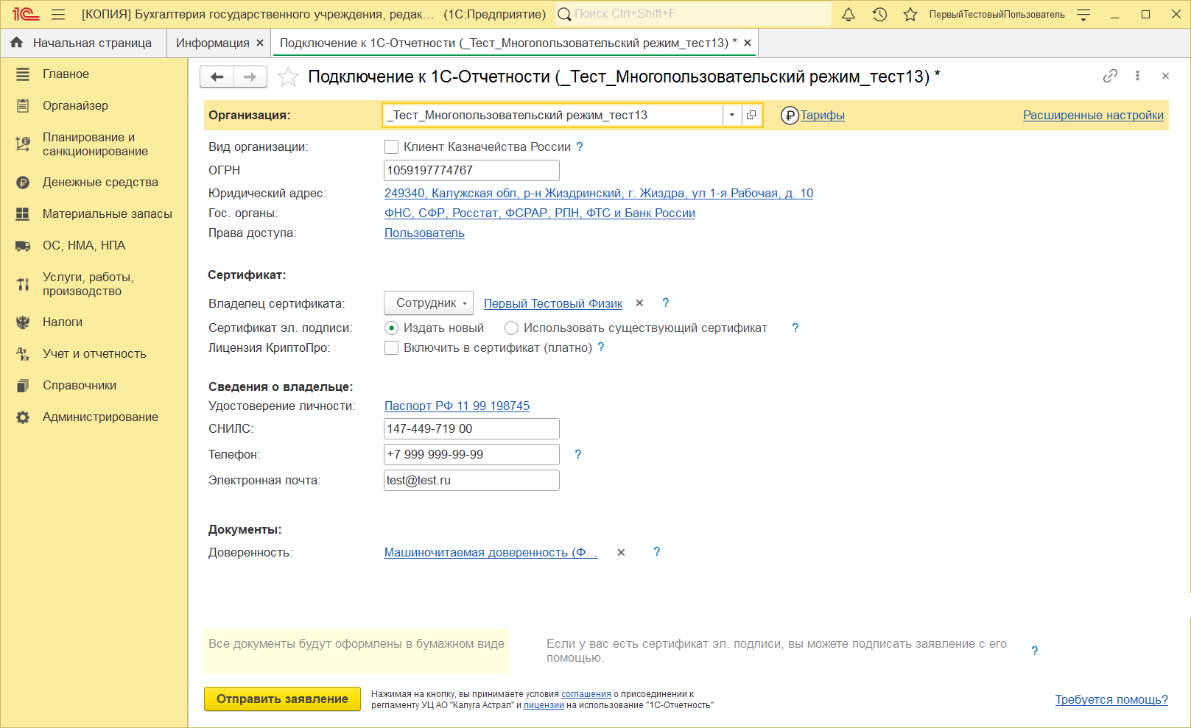Open notifications bell icon
Viewport: 1191px width, 728px height.
coord(849,14)
